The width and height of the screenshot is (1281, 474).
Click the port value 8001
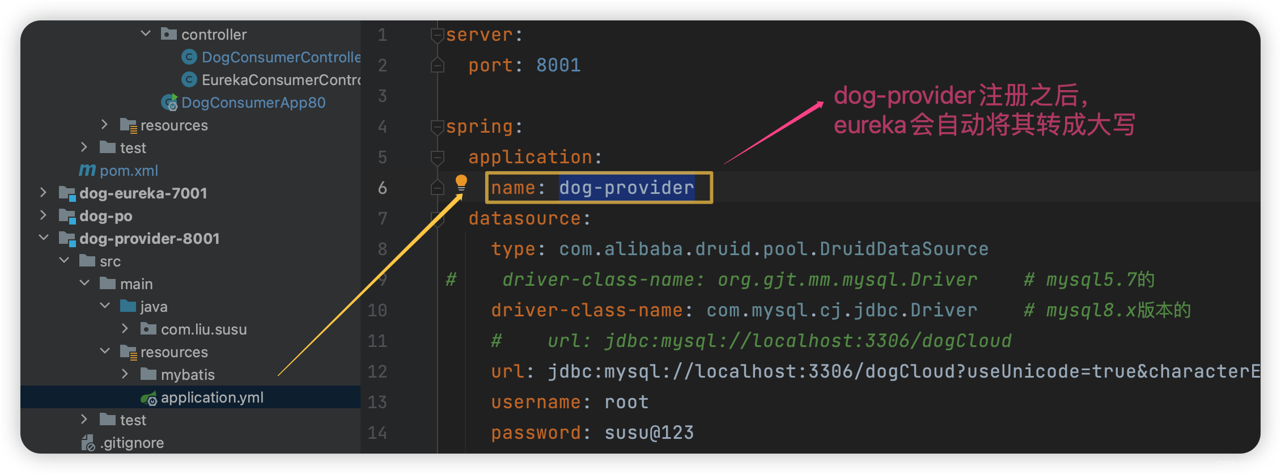(558, 65)
